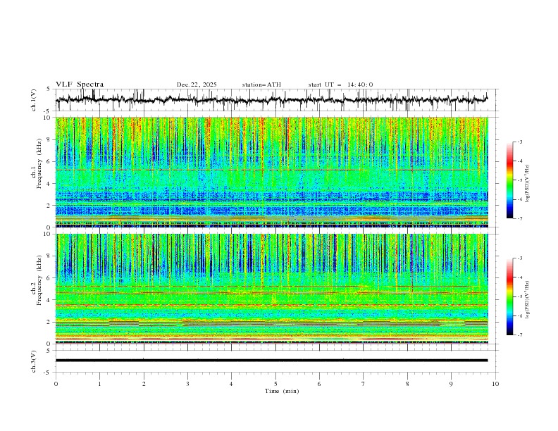
Task: Click the "-3" label on ch.2 color bar
Action: point(520,258)
